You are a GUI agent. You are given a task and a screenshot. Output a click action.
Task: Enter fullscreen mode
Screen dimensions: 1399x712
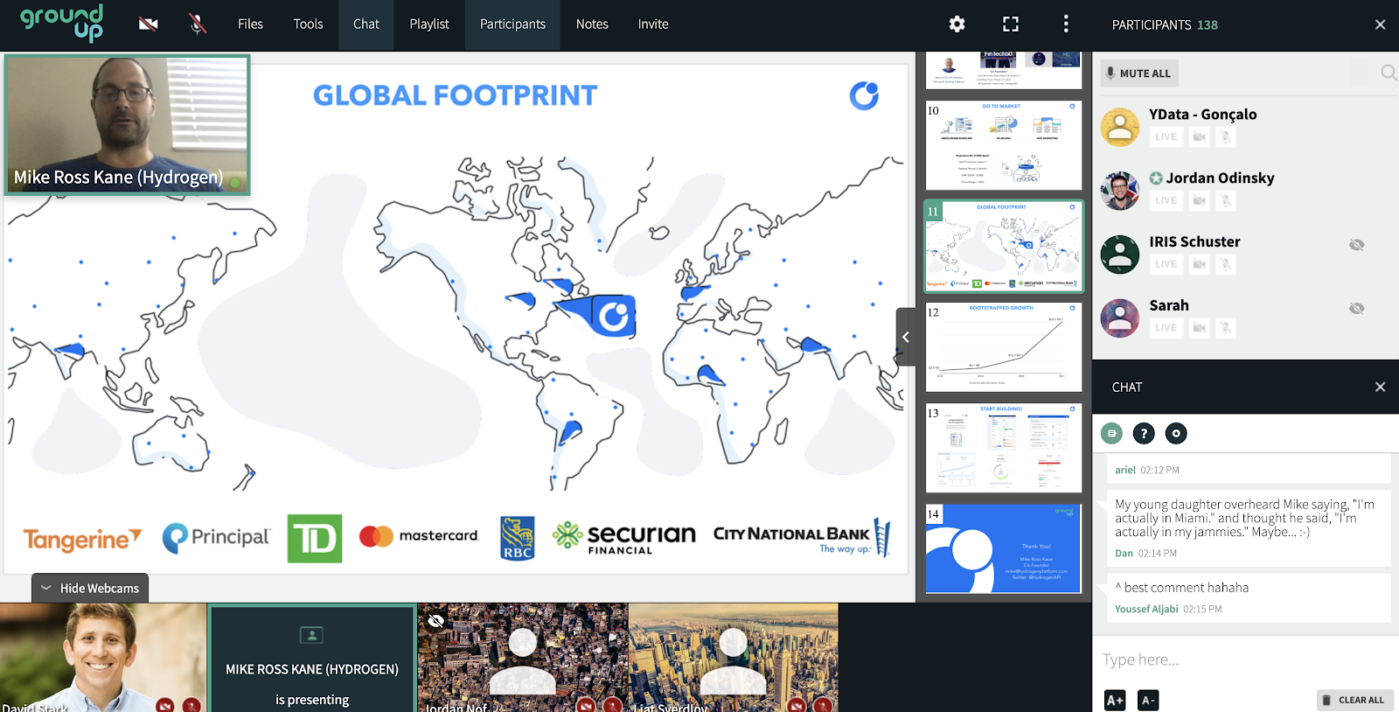click(x=1011, y=24)
